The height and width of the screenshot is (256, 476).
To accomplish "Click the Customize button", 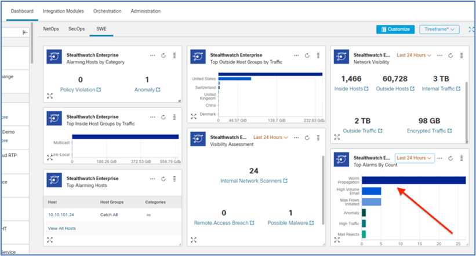I will 395,29.
